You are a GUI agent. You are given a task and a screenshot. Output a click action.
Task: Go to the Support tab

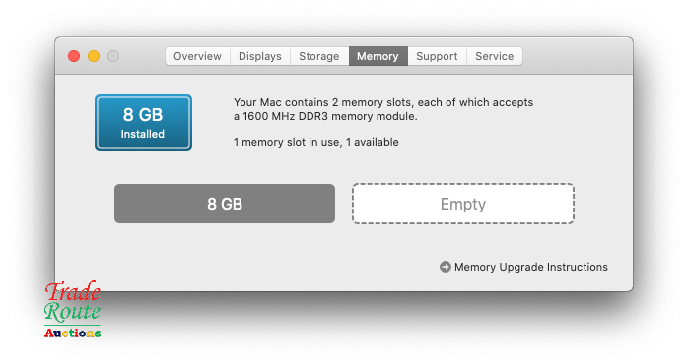[437, 56]
